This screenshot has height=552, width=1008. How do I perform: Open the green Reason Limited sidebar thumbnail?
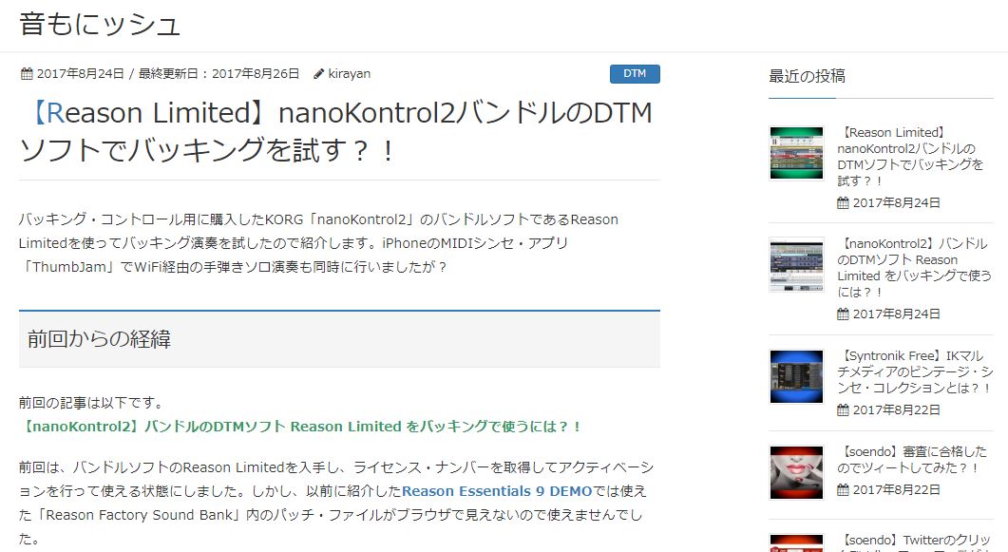[x=796, y=154]
